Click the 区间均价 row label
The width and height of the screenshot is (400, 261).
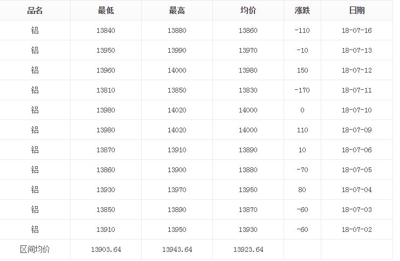(x=35, y=250)
